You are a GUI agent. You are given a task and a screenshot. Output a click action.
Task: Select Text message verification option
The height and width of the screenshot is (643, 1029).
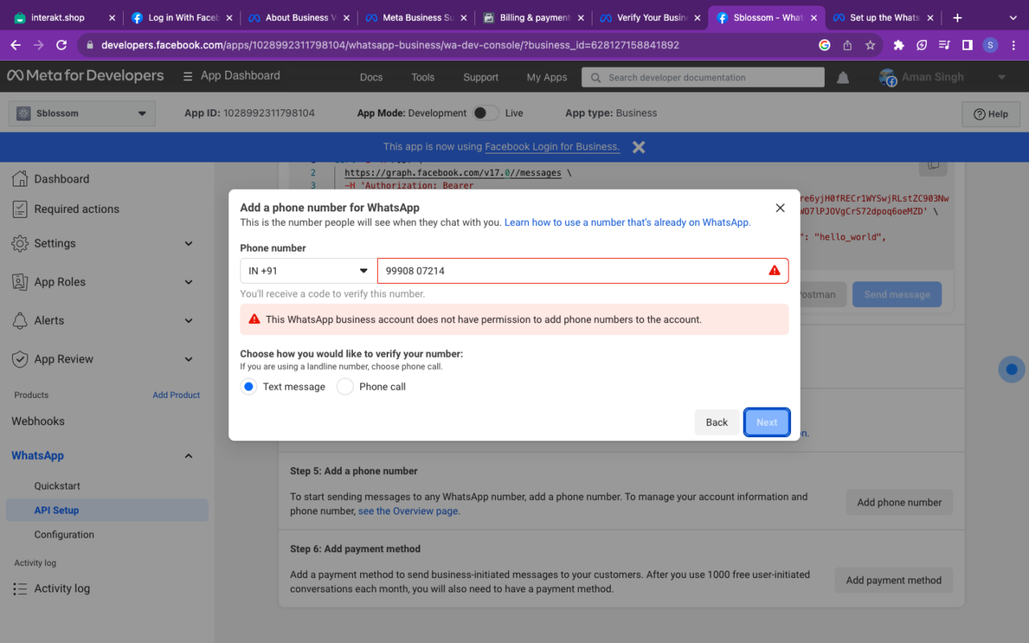[248, 387]
